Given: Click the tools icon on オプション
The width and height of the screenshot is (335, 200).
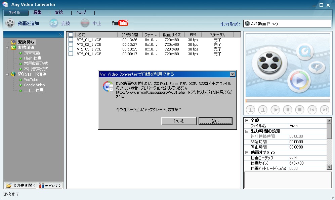Looking at the screenshot, I should click(x=41, y=186).
